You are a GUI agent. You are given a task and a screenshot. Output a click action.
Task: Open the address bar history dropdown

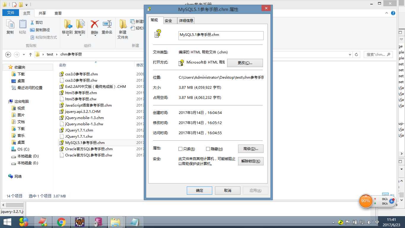[x=350, y=54]
